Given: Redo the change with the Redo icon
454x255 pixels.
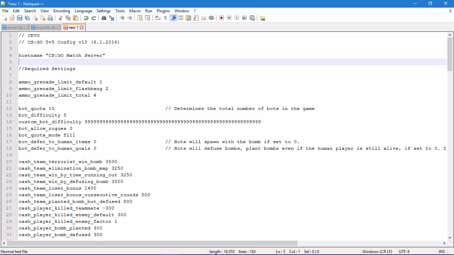Looking at the screenshot, I should [94, 18].
